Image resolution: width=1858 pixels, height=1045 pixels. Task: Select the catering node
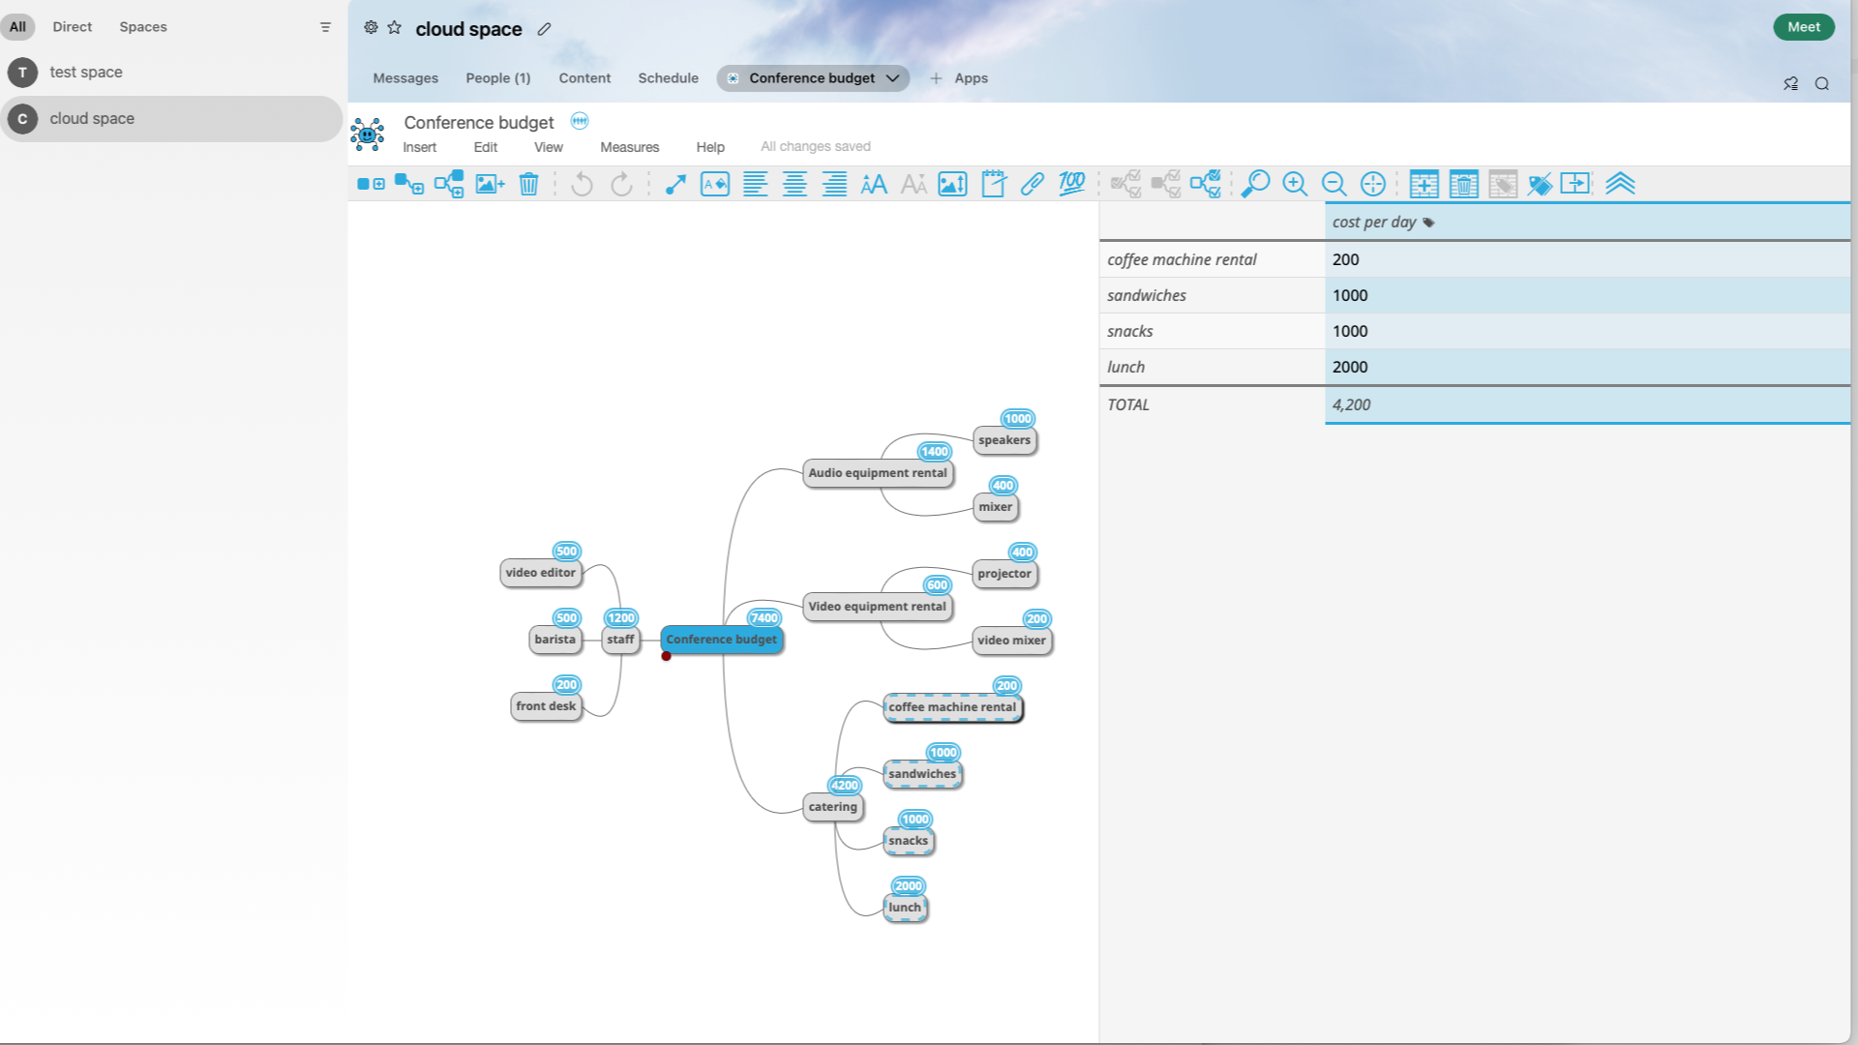[832, 807]
